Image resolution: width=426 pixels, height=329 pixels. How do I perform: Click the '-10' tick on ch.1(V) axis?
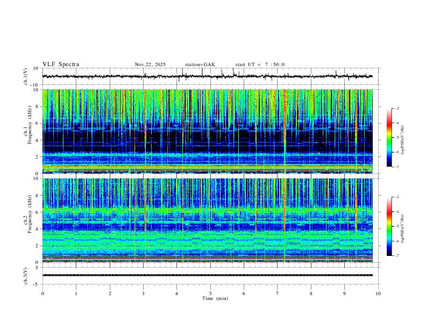tap(34, 85)
